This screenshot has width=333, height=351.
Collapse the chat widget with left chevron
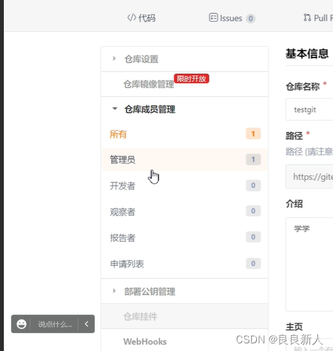click(x=86, y=324)
